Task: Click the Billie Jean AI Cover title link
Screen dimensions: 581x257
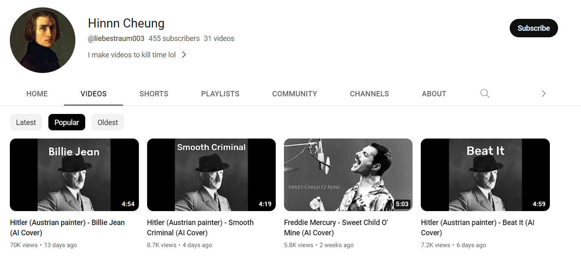Action: point(67,227)
